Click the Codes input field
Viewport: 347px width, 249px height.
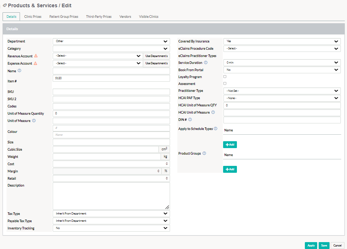point(111,106)
